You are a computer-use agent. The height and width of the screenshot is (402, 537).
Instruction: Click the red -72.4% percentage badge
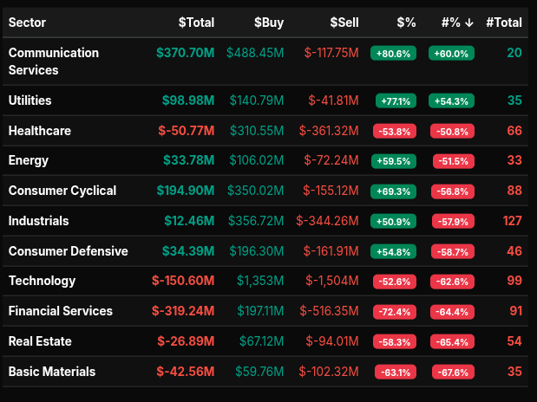click(393, 312)
